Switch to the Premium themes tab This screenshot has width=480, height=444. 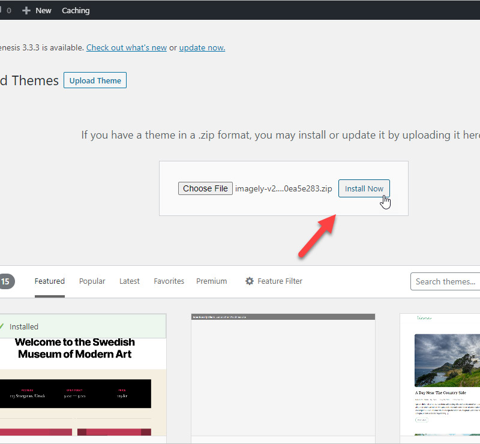point(212,281)
